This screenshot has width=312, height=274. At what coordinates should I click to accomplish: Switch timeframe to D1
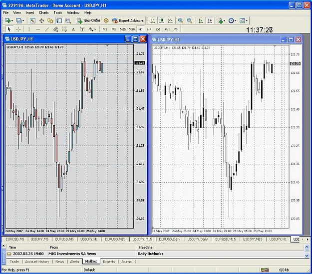click(x=158, y=29)
